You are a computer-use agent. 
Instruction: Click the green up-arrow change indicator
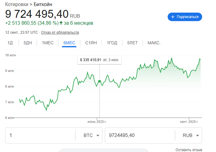coord(61,23)
